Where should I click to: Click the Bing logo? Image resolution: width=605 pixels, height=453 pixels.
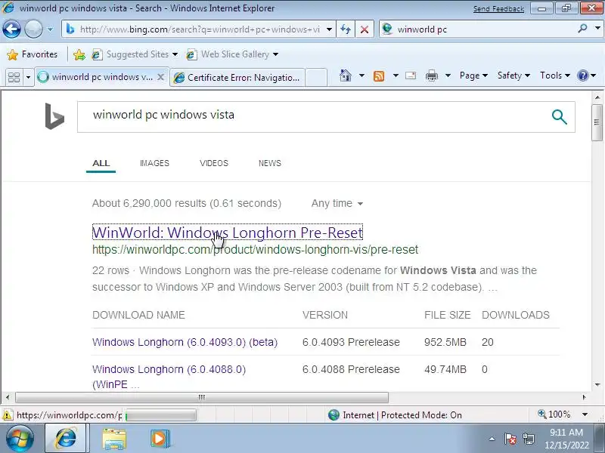[x=54, y=116]
